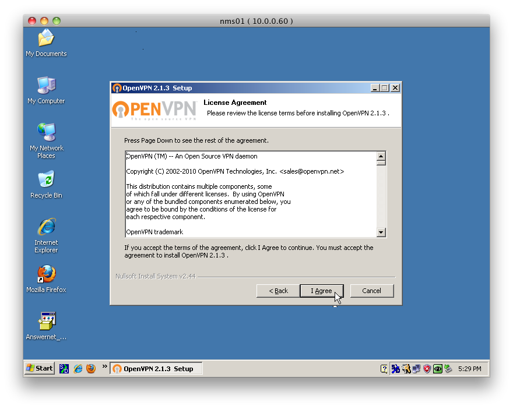Open the My Documents desktop icon
The height and width of the screenshot is (409, 513).
click(x=46, y=43)
